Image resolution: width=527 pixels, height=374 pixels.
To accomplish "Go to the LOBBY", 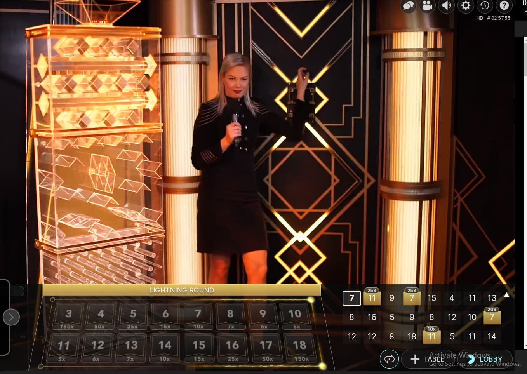I will [x=489, y=359].
